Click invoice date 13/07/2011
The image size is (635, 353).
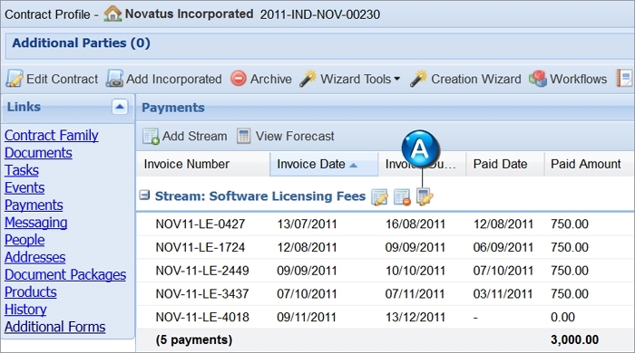click(x=307, y=224)
